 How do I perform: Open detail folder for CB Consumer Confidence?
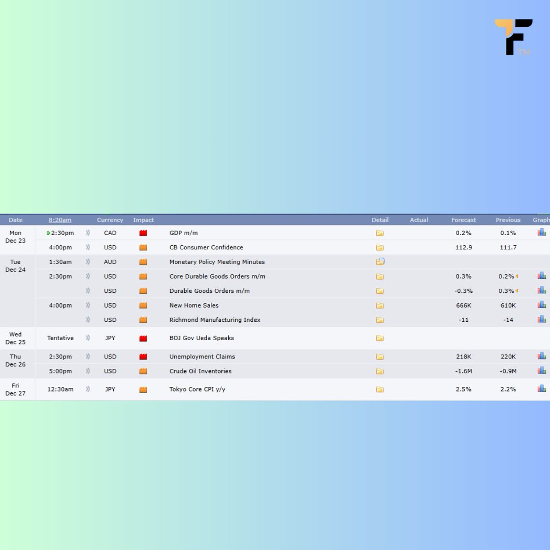point(379,247)
